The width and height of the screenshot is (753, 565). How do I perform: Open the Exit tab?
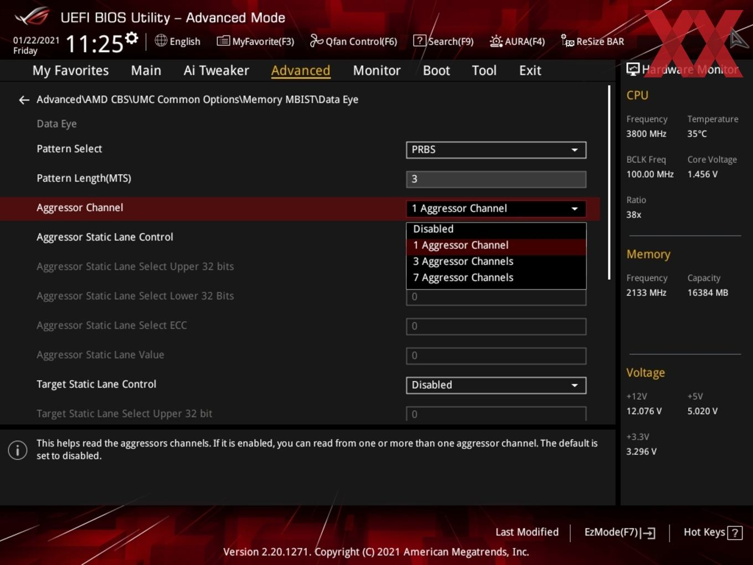pyautogui.click(x=530, y=70)
